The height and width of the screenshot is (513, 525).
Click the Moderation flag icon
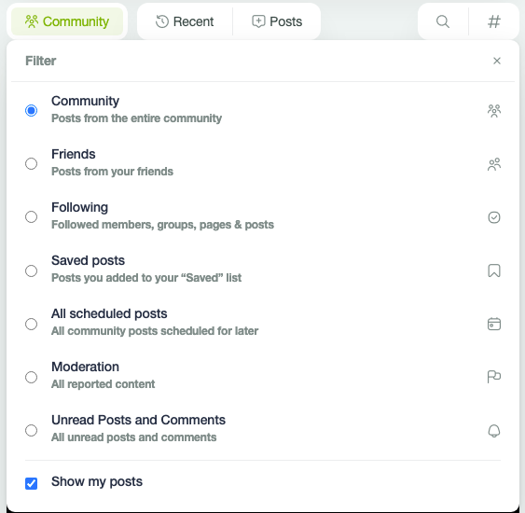pyautogui.click(x=494, y=377)
